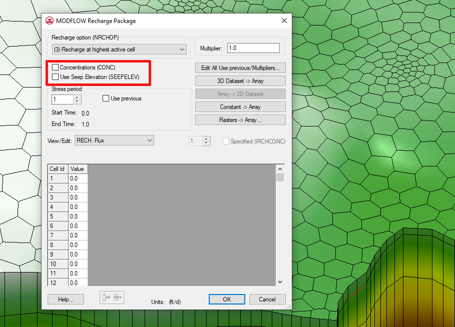Open the Recharge option (NRCHOP) dropdown
The image size is (455, 327).
pos(182,49)
